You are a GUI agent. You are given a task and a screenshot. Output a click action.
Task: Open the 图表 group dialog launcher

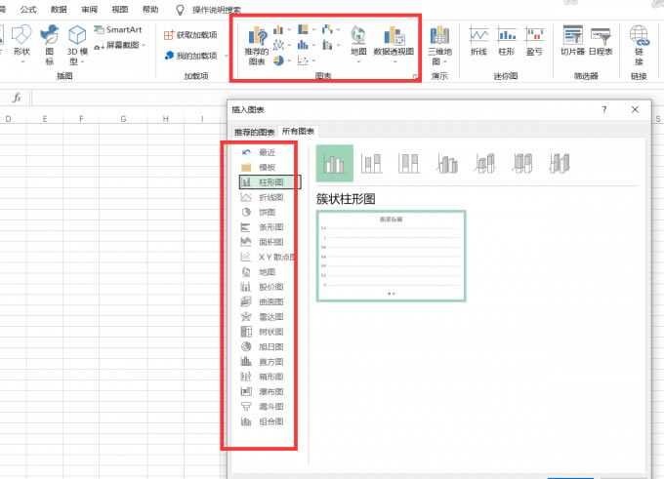click(x=415, y=75)
